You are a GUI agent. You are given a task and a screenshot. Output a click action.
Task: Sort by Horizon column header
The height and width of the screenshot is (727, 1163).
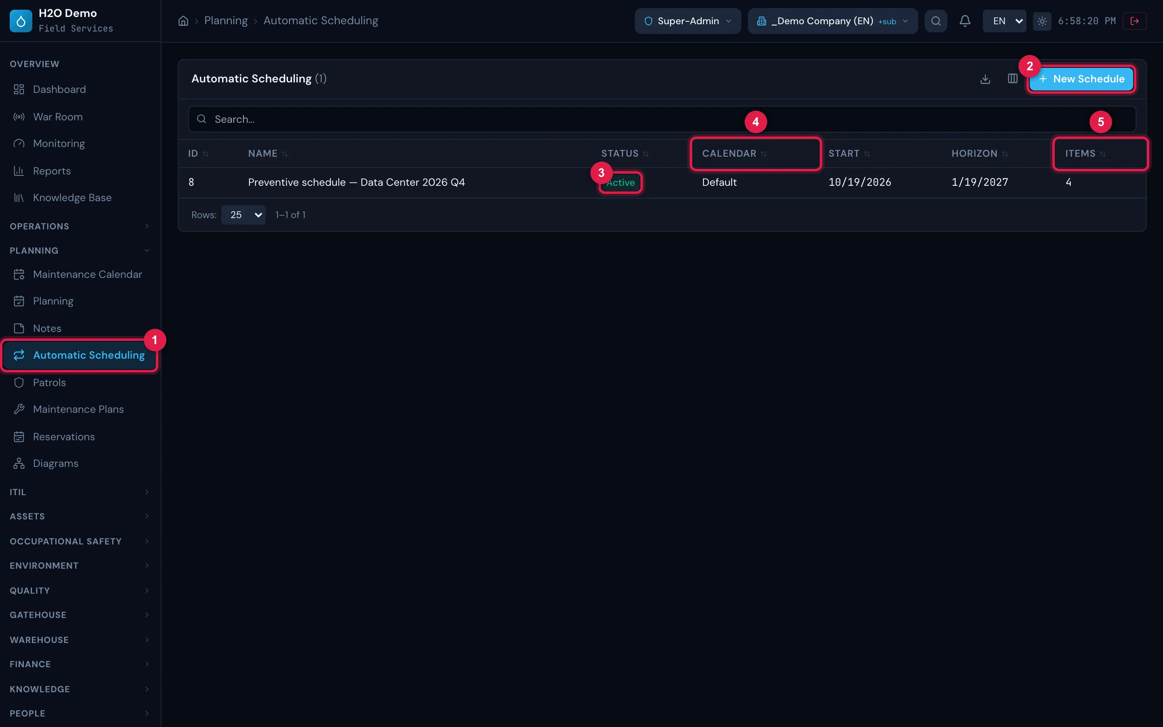coord(979,154)
